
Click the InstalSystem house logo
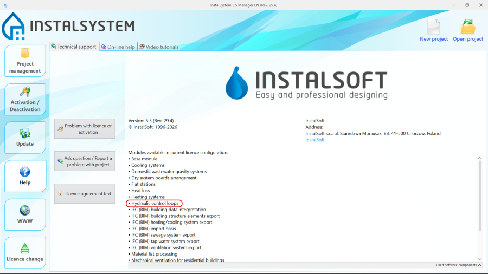[x=14, y=26]
